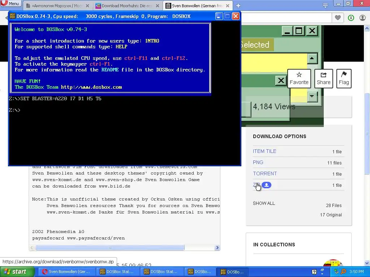Click the SHOW ALL files link

point(264,203)
